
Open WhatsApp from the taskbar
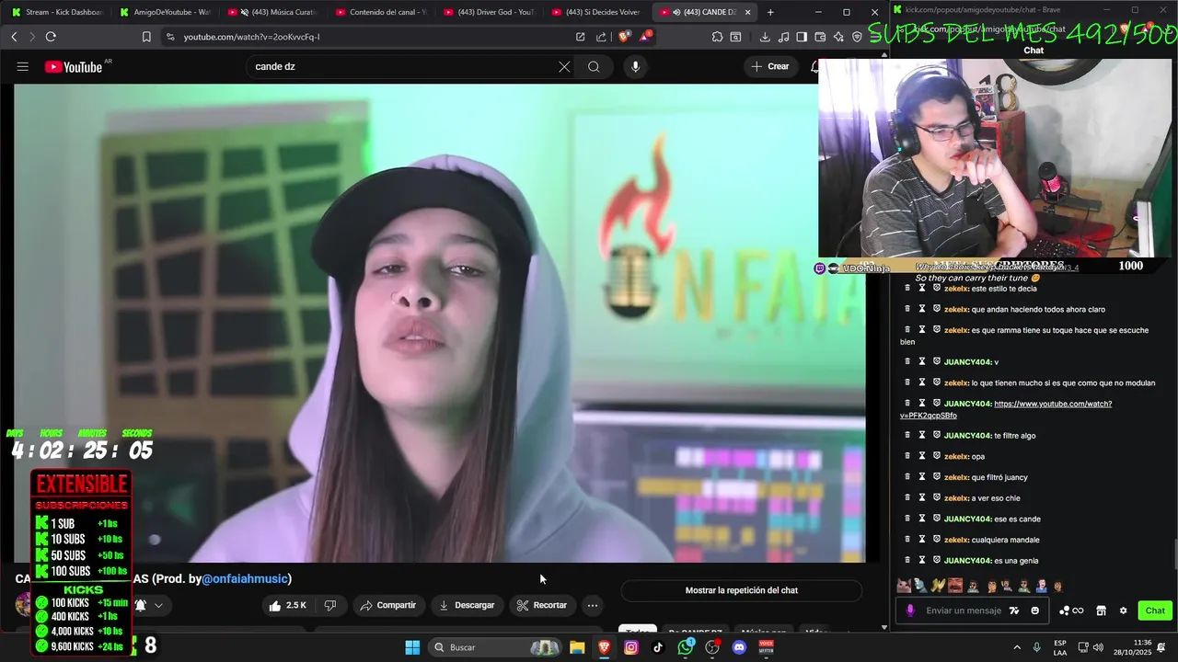(686, 647)
